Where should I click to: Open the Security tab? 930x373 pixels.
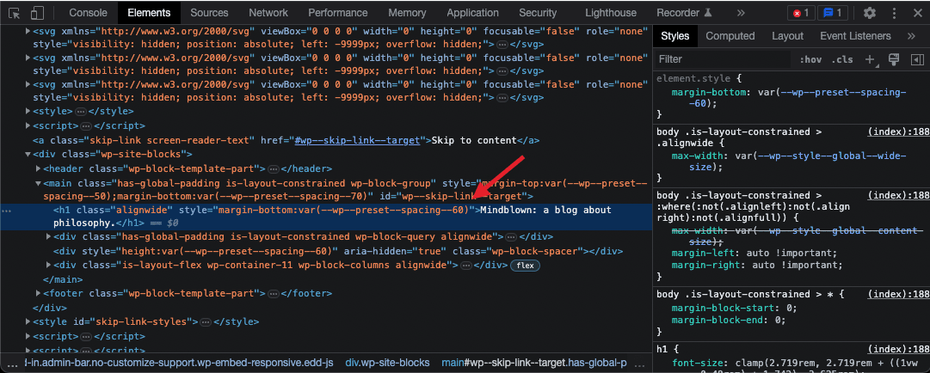[538, 12]
